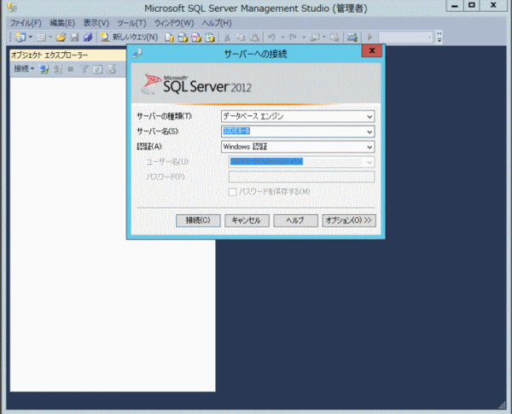Click the Paste clipboard icon
The width and height of the screenshot is (512, 414).
[254, 38]
